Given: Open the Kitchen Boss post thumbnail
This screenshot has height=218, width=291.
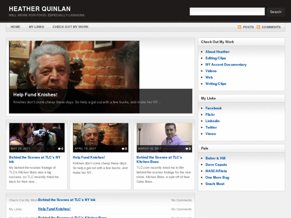Looking at the screenshot, I should pos(164,137).
